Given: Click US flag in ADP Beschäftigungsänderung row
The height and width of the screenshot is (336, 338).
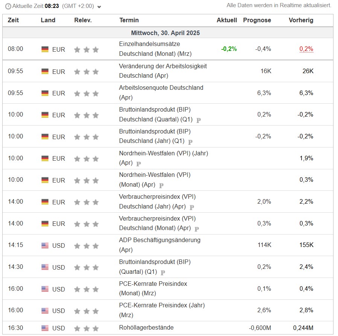Looking at the screenshot, I should click(45, 245).
